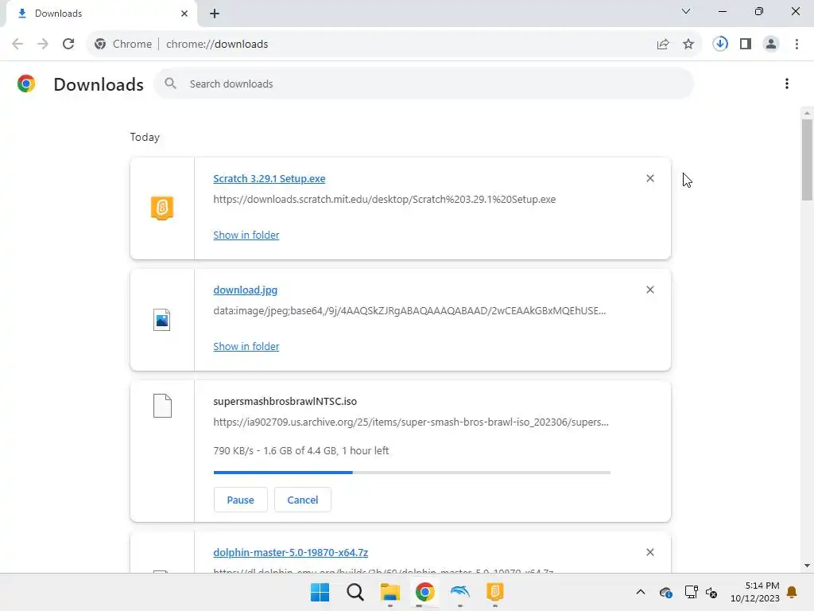814x611 pixels.
Task: Open the tab search chevron
Action: point(686,11)
